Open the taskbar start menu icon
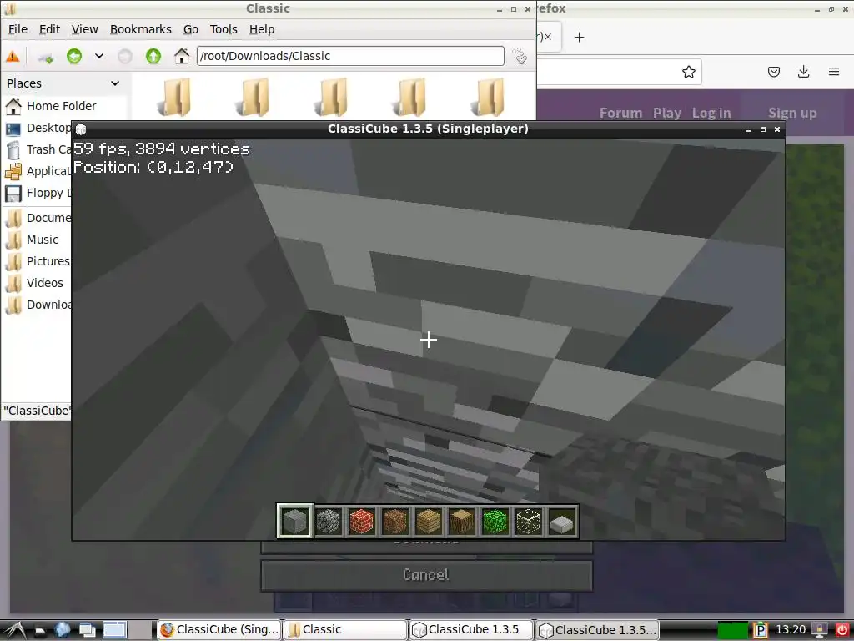 tap(14, 630)
